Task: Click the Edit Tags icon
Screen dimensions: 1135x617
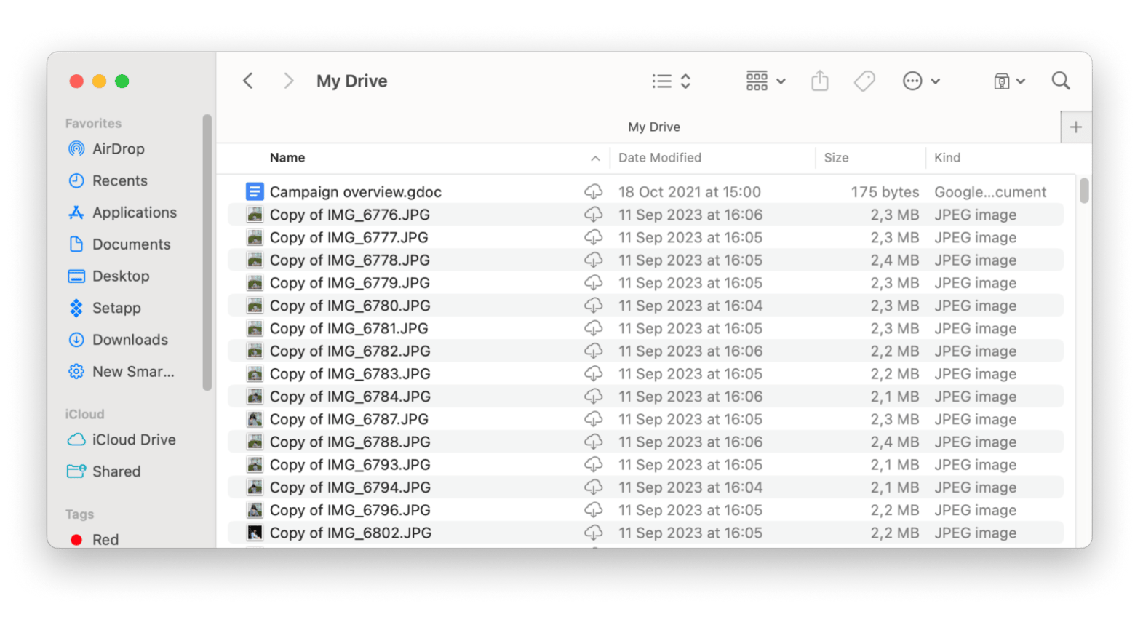Action: coord(864,81)
